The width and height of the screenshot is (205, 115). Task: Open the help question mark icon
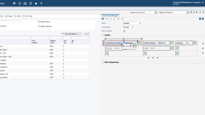(200, 12)
